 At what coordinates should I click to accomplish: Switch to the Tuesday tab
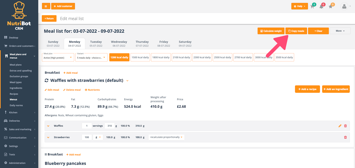coord(96,43)
